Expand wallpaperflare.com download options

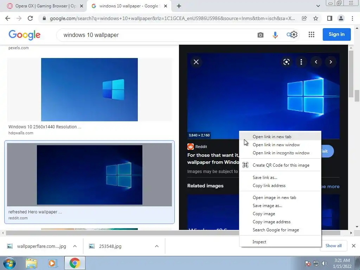pos(75,246)
